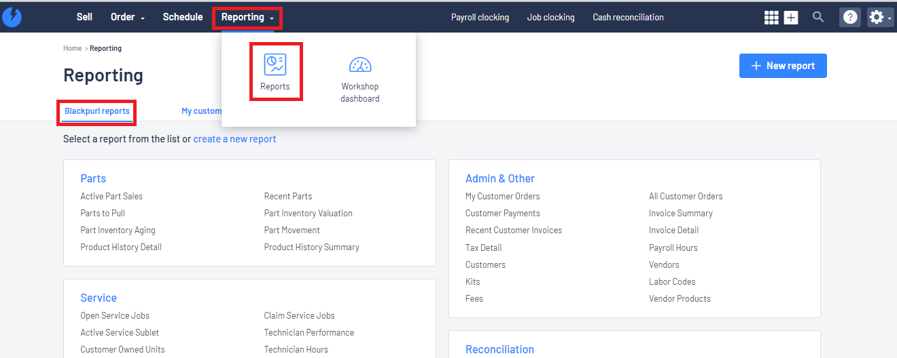897x358 pixels.
Task: Open Part Inventory Valuation report
Action: (308, 213)
